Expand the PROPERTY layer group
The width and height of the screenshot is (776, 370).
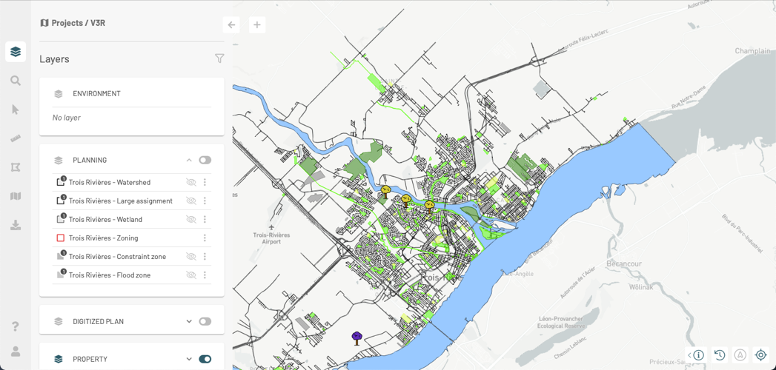(188, 359)
